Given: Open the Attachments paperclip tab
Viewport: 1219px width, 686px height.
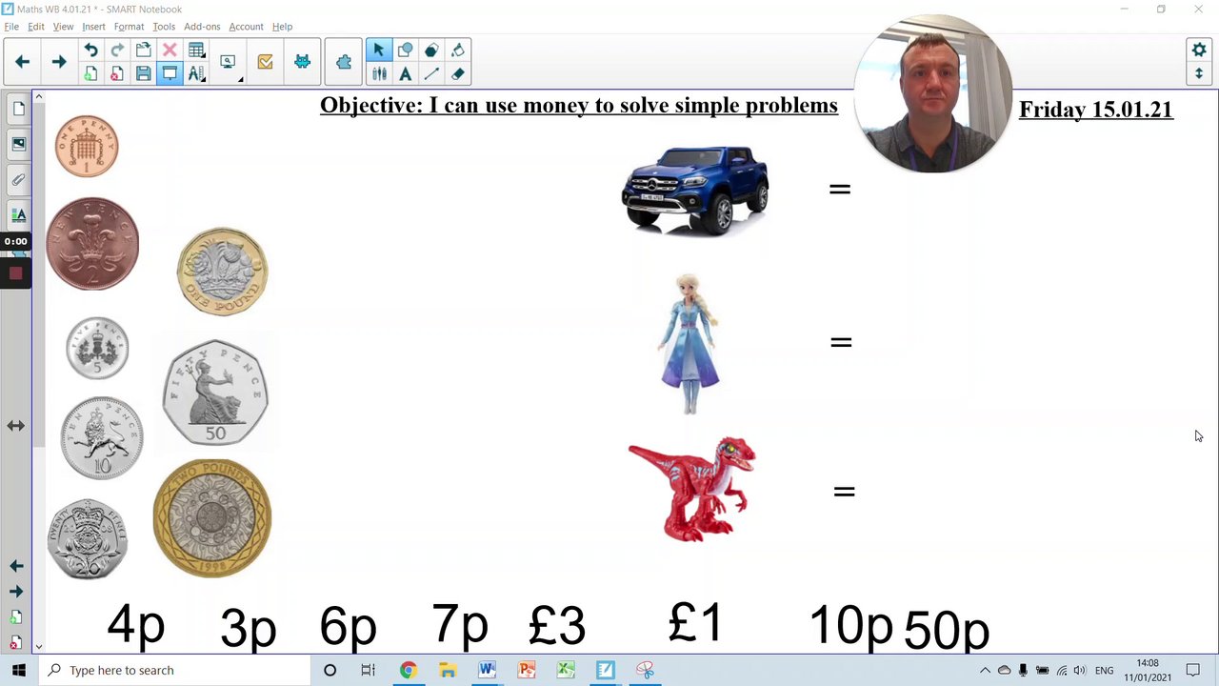Looking at the screenshot, I should [x=18, y=179].
